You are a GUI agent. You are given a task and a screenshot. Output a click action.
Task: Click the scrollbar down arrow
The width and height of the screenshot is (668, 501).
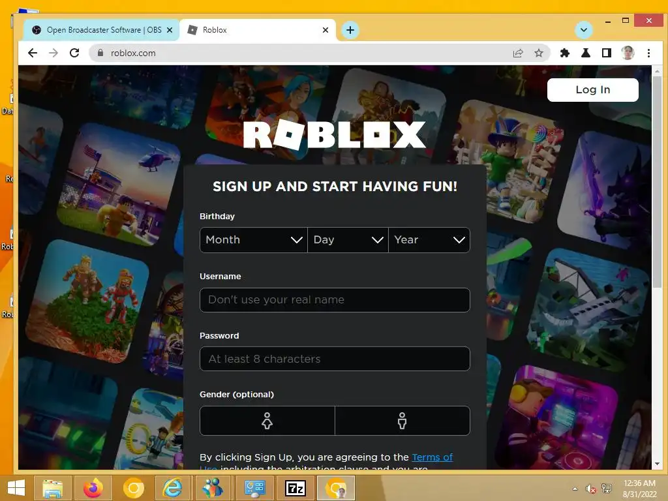[657, 464]
